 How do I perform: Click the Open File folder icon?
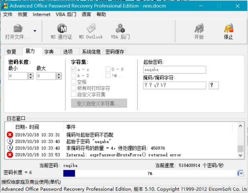click(x=18, y=29)
